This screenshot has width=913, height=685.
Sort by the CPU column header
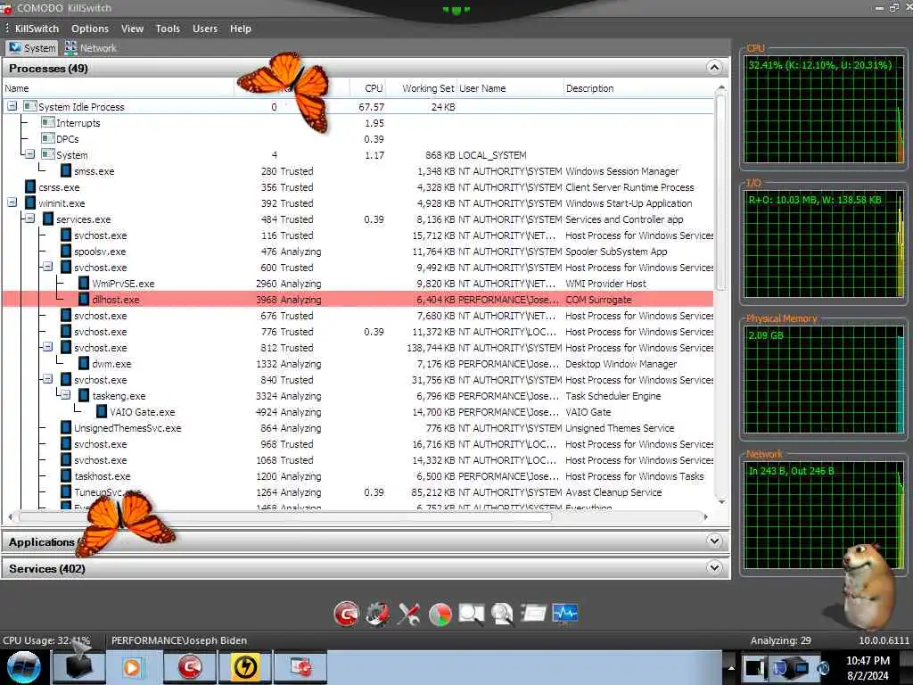(x=368, y=88)
